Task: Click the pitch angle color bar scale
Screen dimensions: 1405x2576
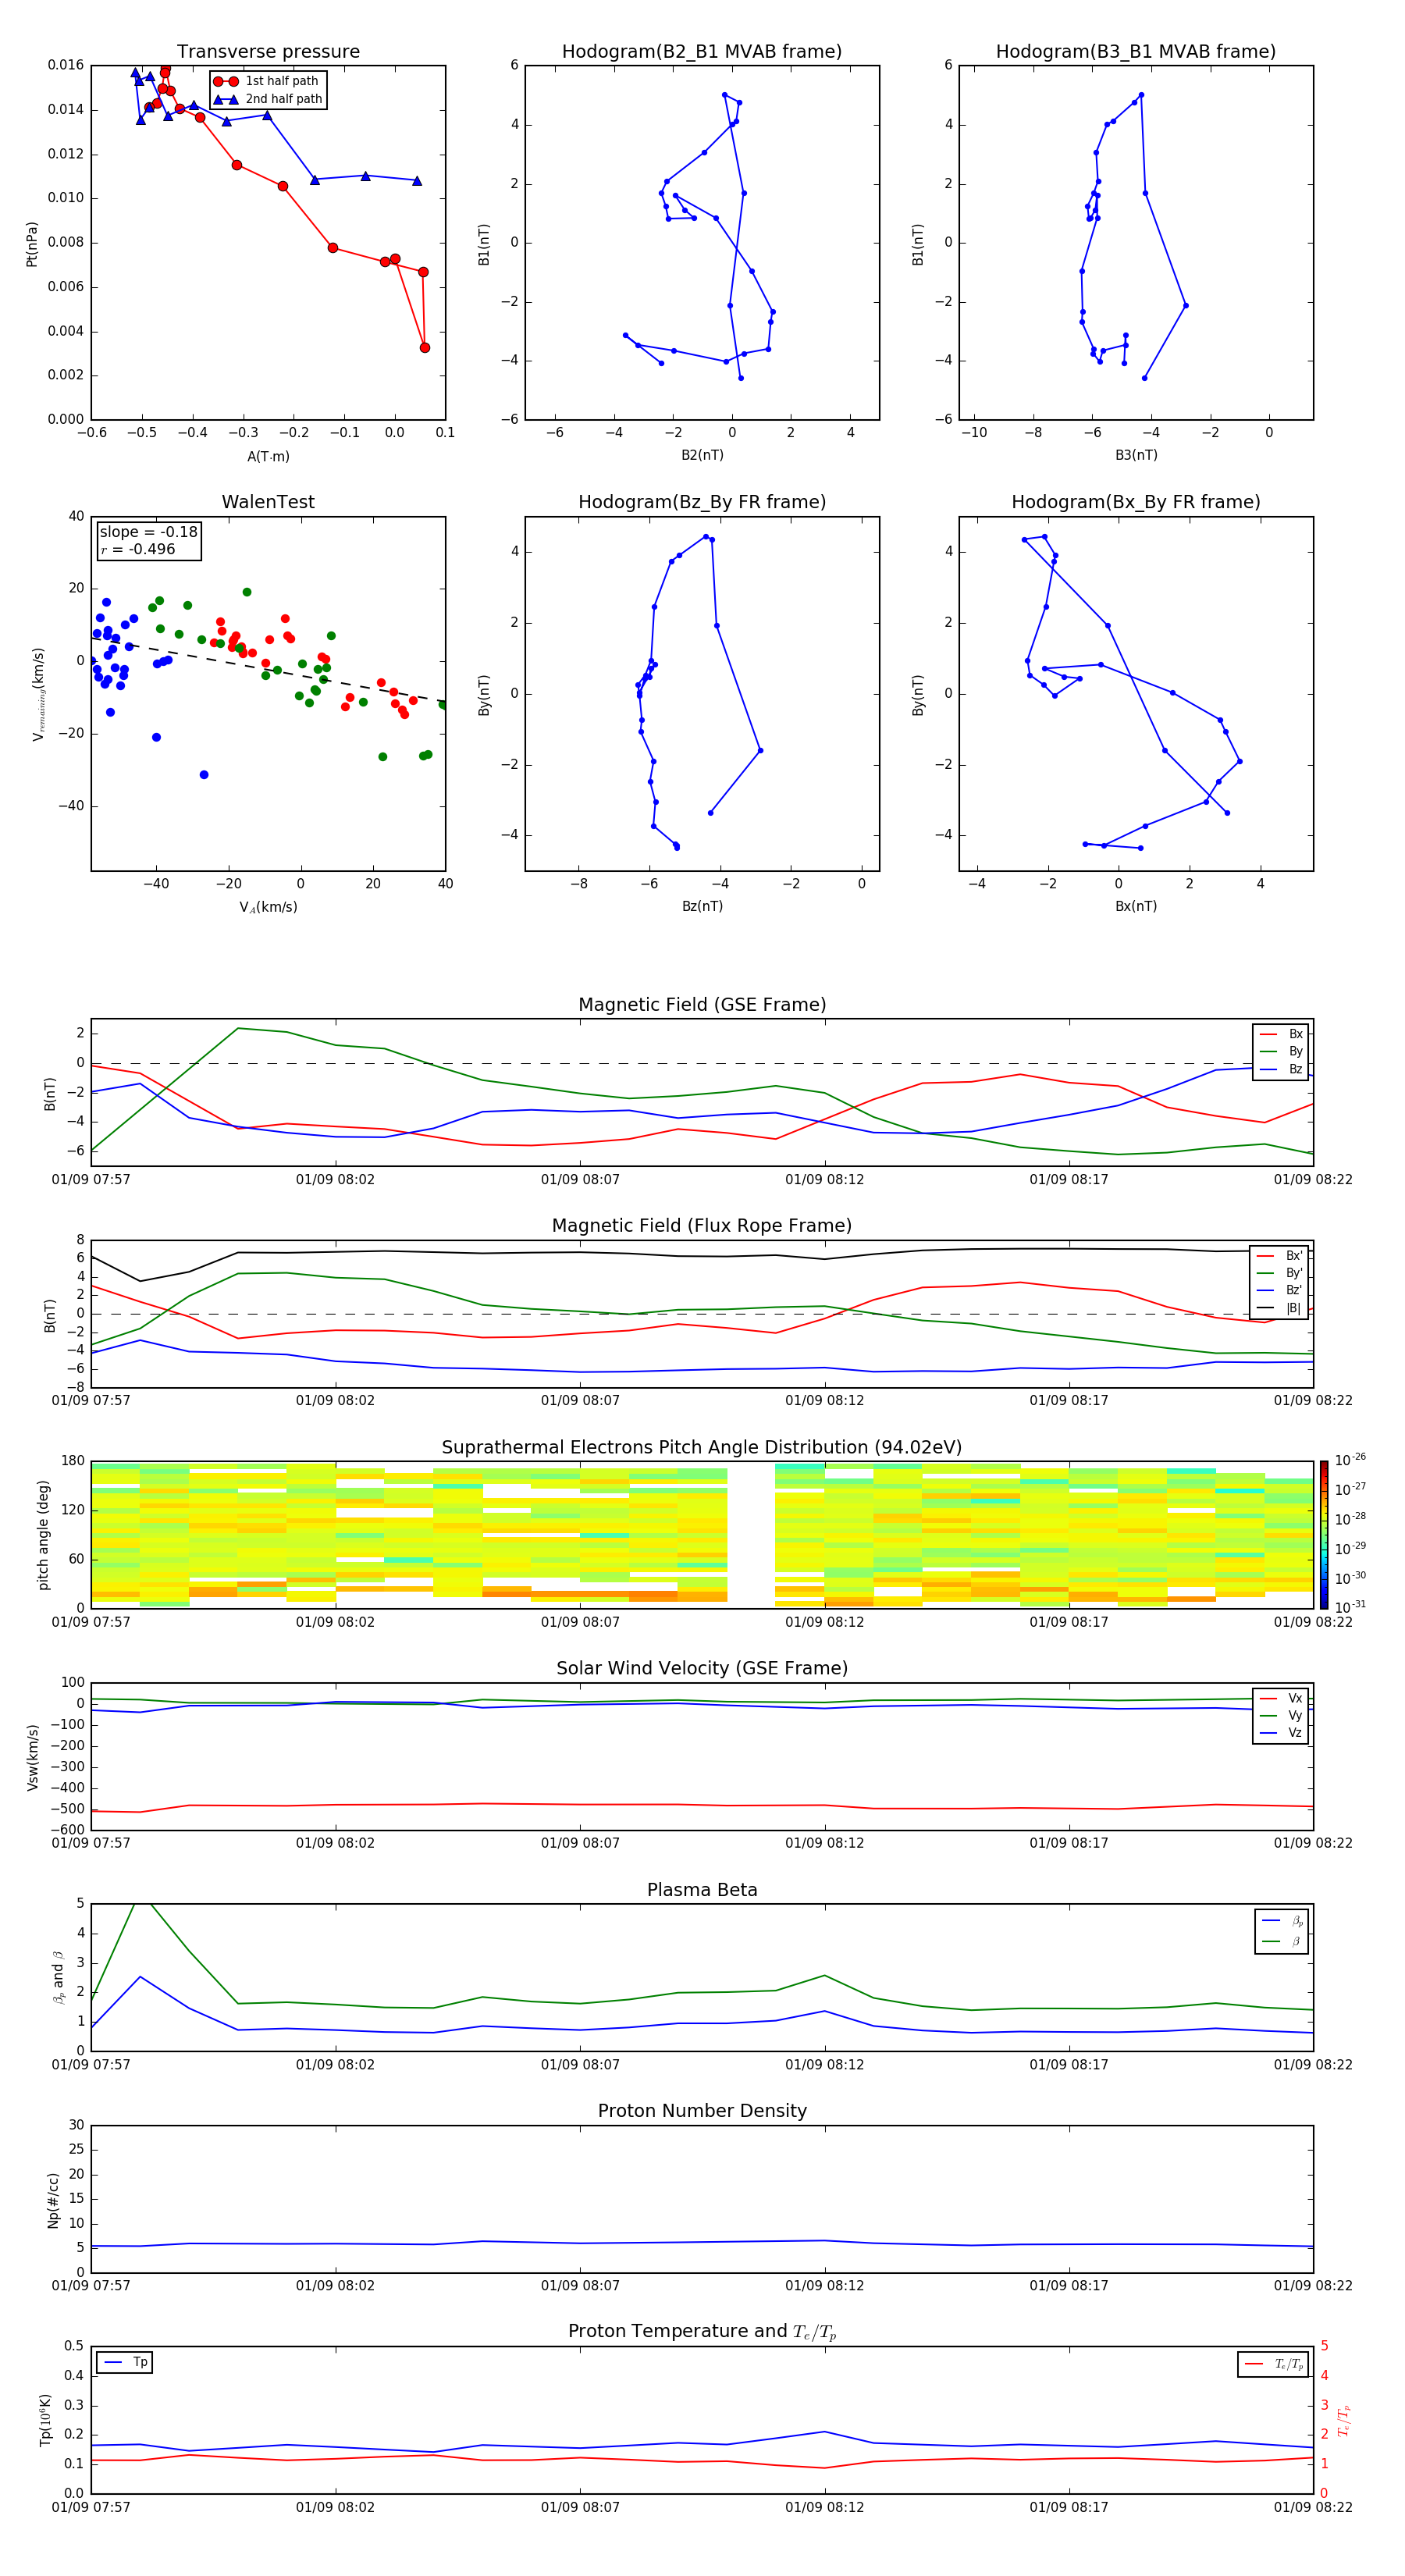Action: click(1324, 1534)
